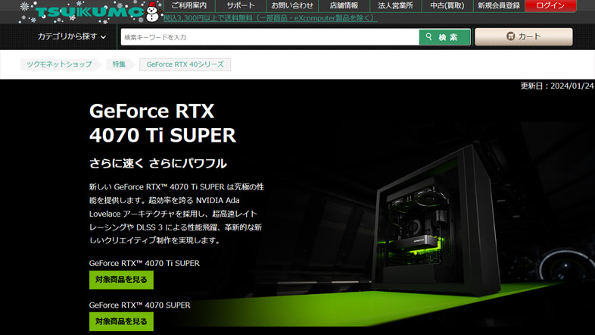Click the さらに速く さらにパワフル tagline

click(x=158, y=164)
